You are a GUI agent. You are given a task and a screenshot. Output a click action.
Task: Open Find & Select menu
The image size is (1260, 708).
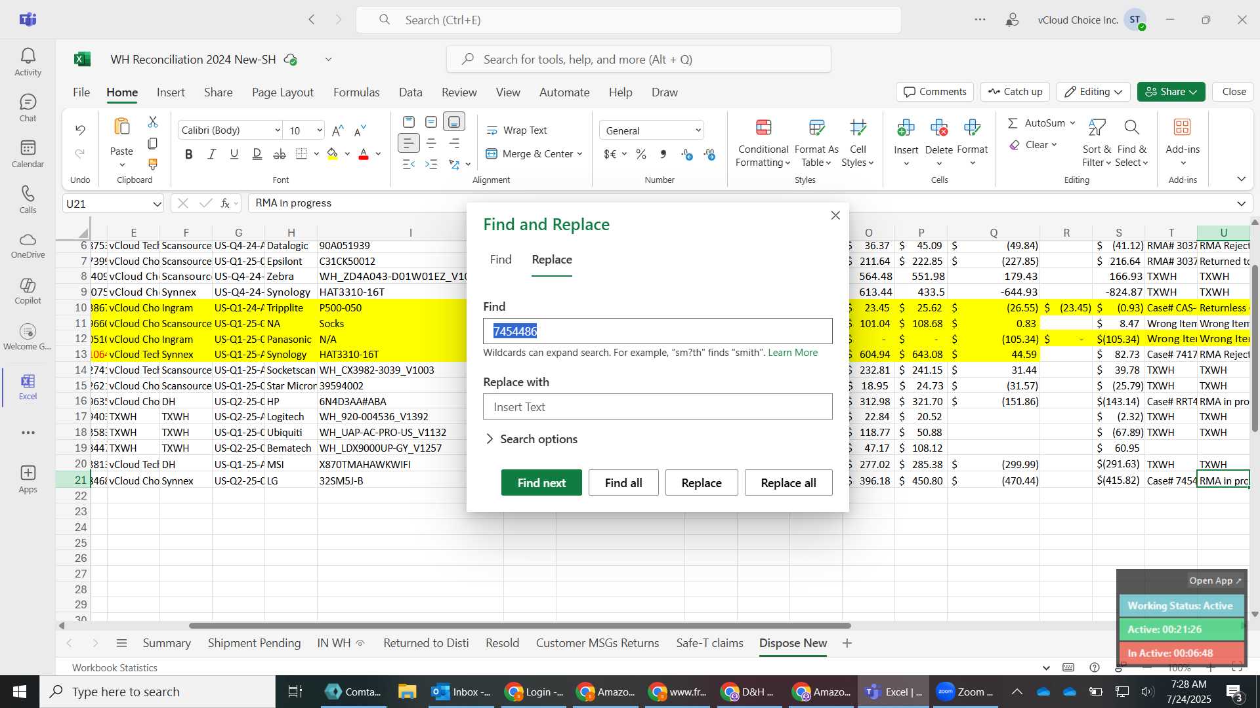(x=1131, y=144)
